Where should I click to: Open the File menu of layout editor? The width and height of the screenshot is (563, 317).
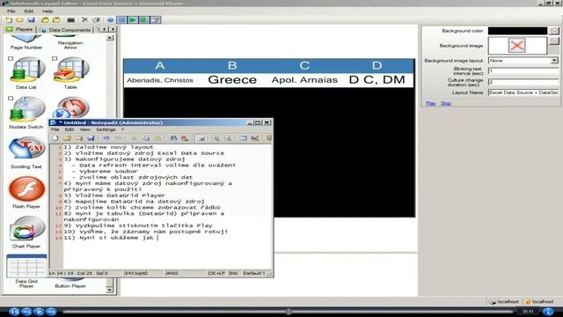click(x=11, y=11)
